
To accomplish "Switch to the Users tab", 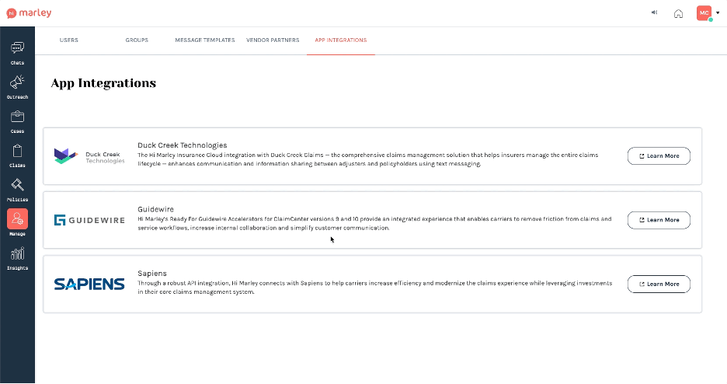I will (68, 40).
